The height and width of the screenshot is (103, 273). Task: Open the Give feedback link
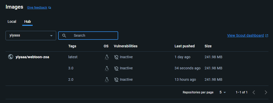37,8
